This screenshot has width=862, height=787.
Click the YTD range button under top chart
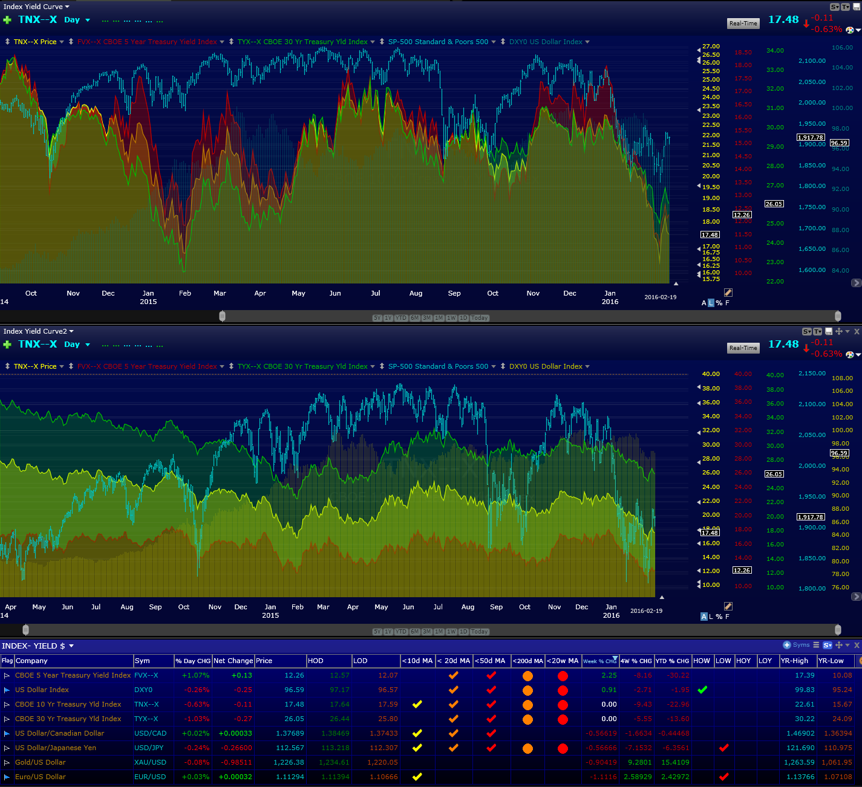[x=401, y=318]
